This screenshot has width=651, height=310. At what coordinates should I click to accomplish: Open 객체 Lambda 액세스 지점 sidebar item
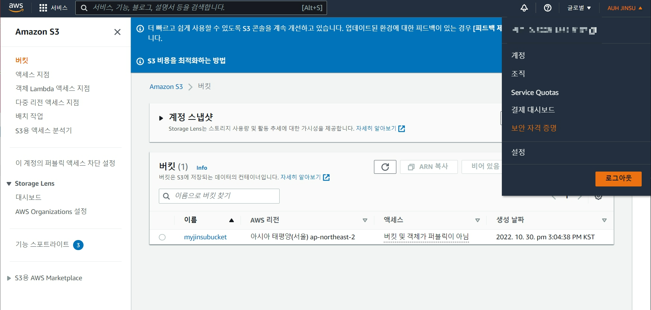point(53,89)
